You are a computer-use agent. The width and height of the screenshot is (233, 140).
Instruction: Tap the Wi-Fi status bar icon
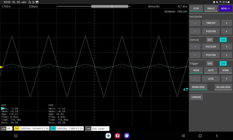(x=220, y=2)
